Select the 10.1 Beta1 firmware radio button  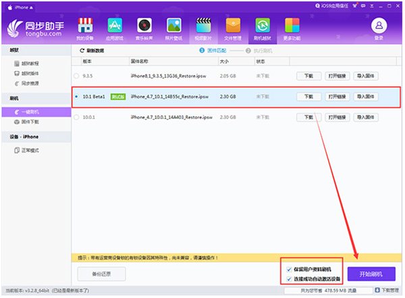click(x=76, y=97)
